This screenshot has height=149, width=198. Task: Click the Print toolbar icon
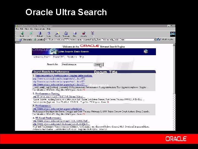[75, 33]
